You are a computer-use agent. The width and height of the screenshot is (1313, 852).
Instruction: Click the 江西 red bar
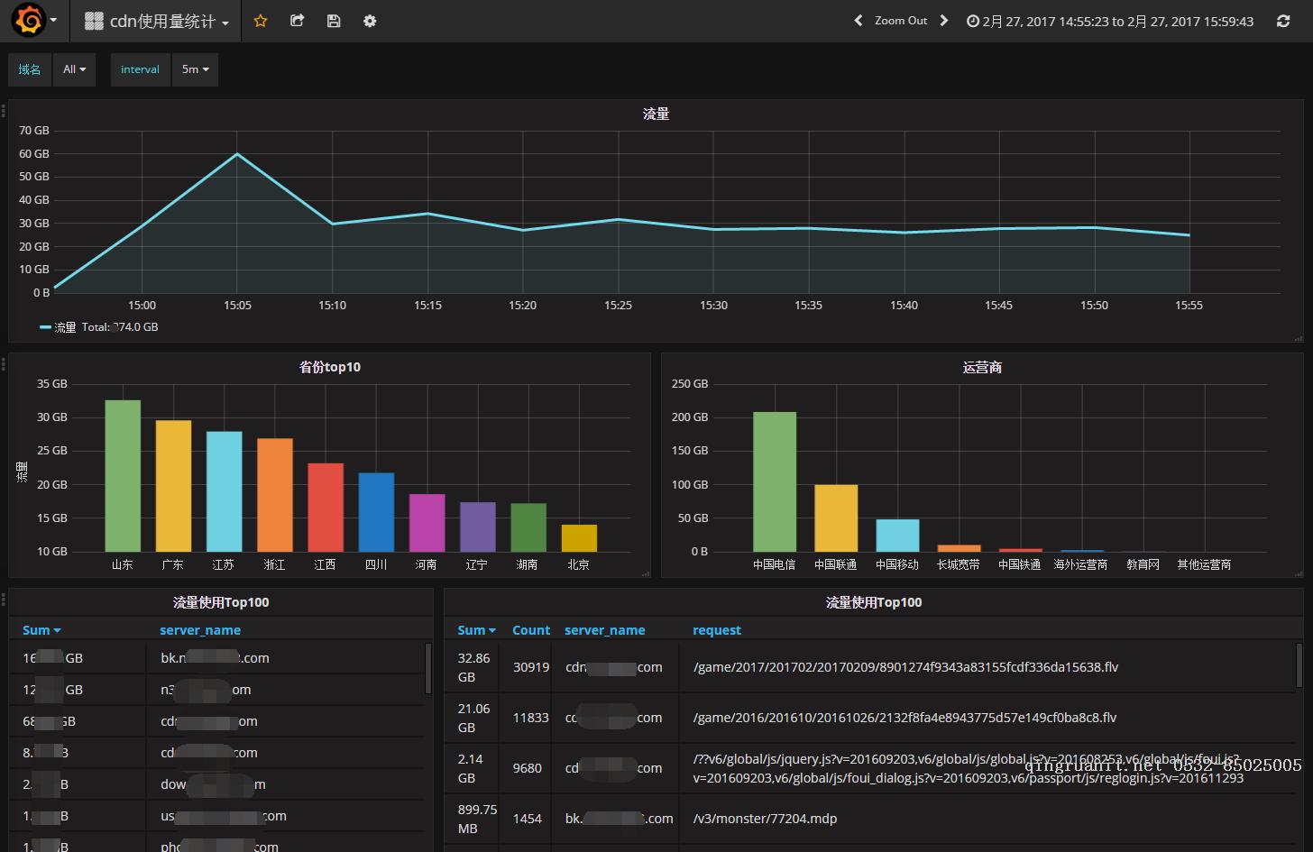pyautogui.click(x=326, y=508)
